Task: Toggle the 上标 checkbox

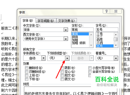Action: click(x=27, y=75)
